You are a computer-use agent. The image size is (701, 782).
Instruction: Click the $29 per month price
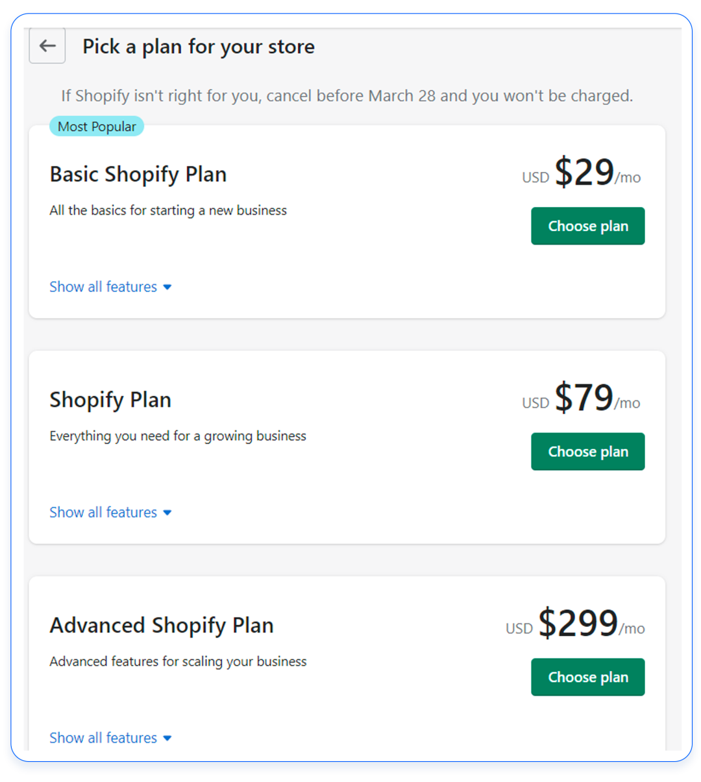[584, 173]
